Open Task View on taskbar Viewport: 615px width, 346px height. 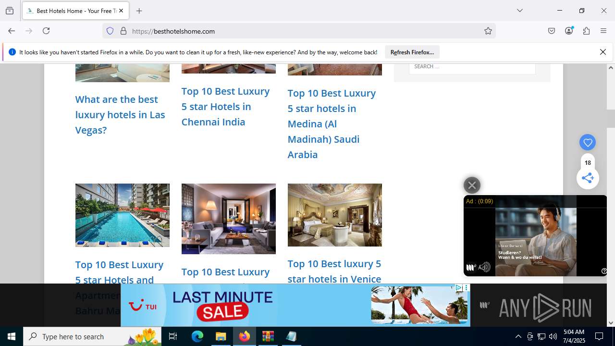click(173, 336)
